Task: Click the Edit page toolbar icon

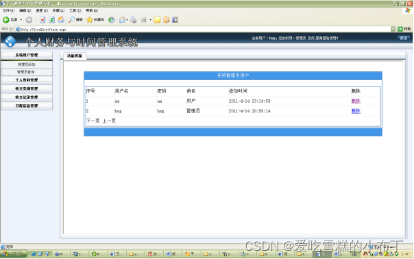Action: click(x=144, y=20)
